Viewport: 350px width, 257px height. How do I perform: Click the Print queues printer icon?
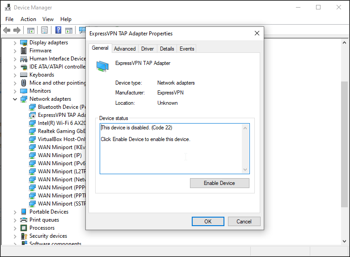(24, 220)
